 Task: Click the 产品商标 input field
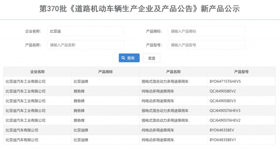point(206,31)
